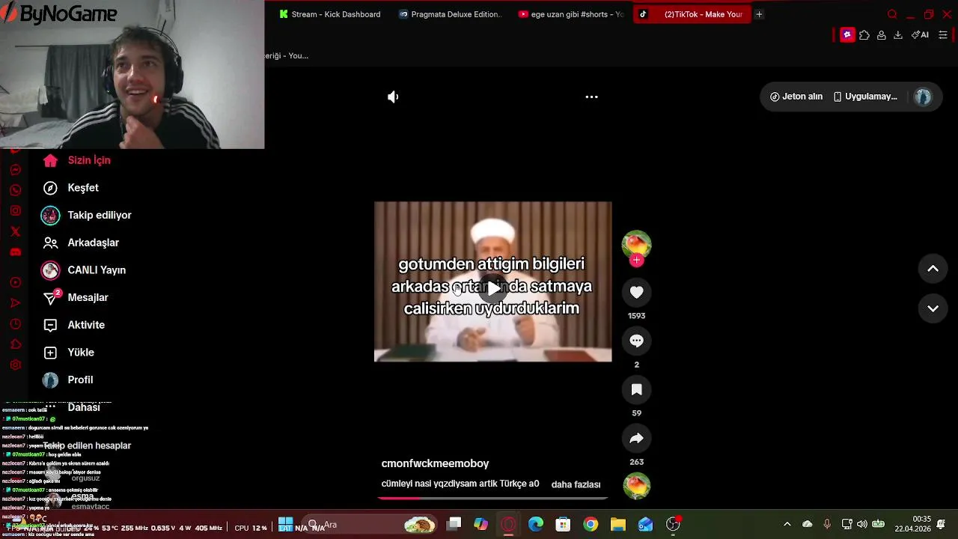Open the player icon in browser's left sidebar
This screenshot has height=539, width=958.
[15, 282]
